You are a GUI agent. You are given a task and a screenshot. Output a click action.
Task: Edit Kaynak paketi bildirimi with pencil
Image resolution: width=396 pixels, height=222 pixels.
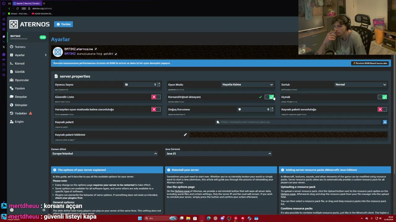coord(185,135)
